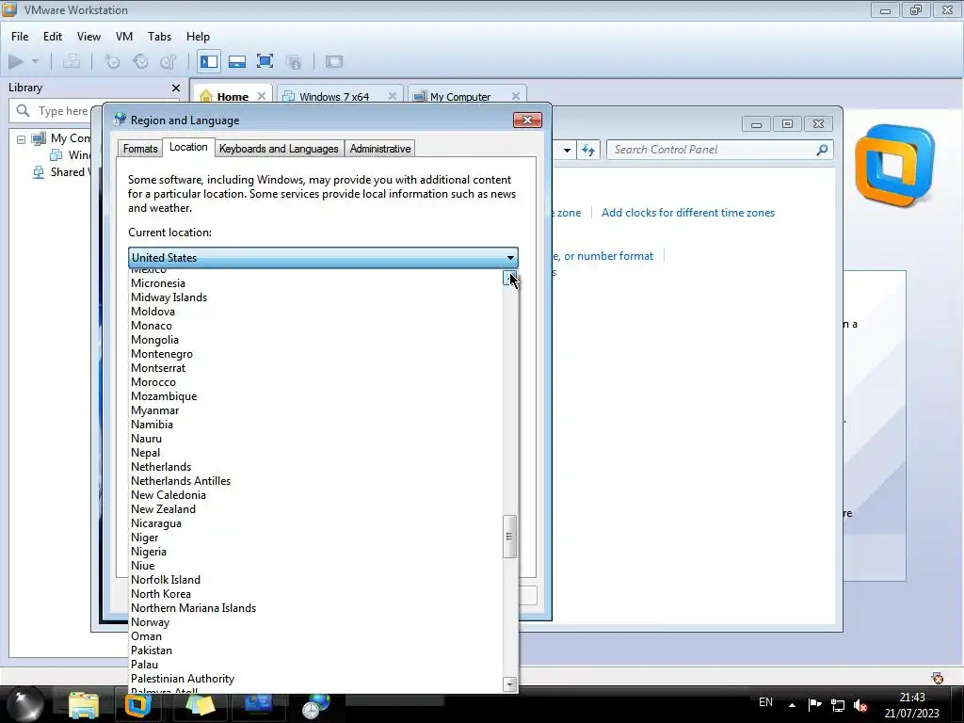Pick Namibia as location
The width and height of the screenshot is (964, 723).
click(x=316, y=425)
